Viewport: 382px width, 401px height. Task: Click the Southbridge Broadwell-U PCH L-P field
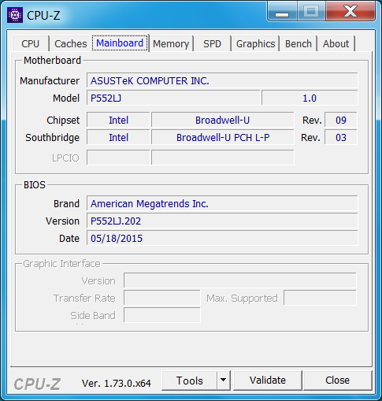(x=223, y=137)
